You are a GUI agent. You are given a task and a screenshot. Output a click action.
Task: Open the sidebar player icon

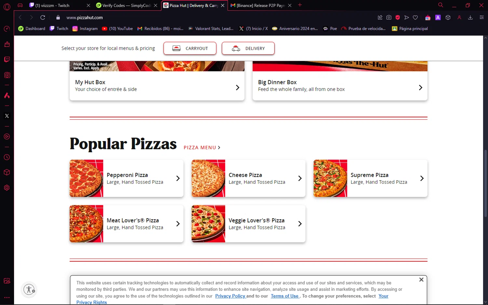point(7,137)
